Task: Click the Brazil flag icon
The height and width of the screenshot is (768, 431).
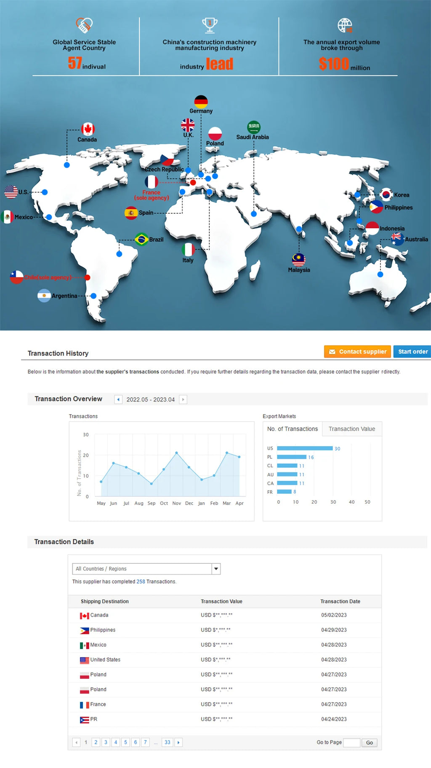Action: 141,239
